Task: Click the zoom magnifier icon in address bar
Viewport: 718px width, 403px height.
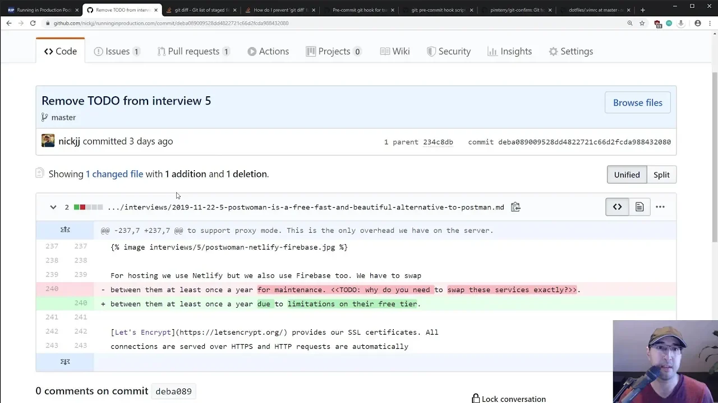Action: pyautogui.click(x=630, y=23)
